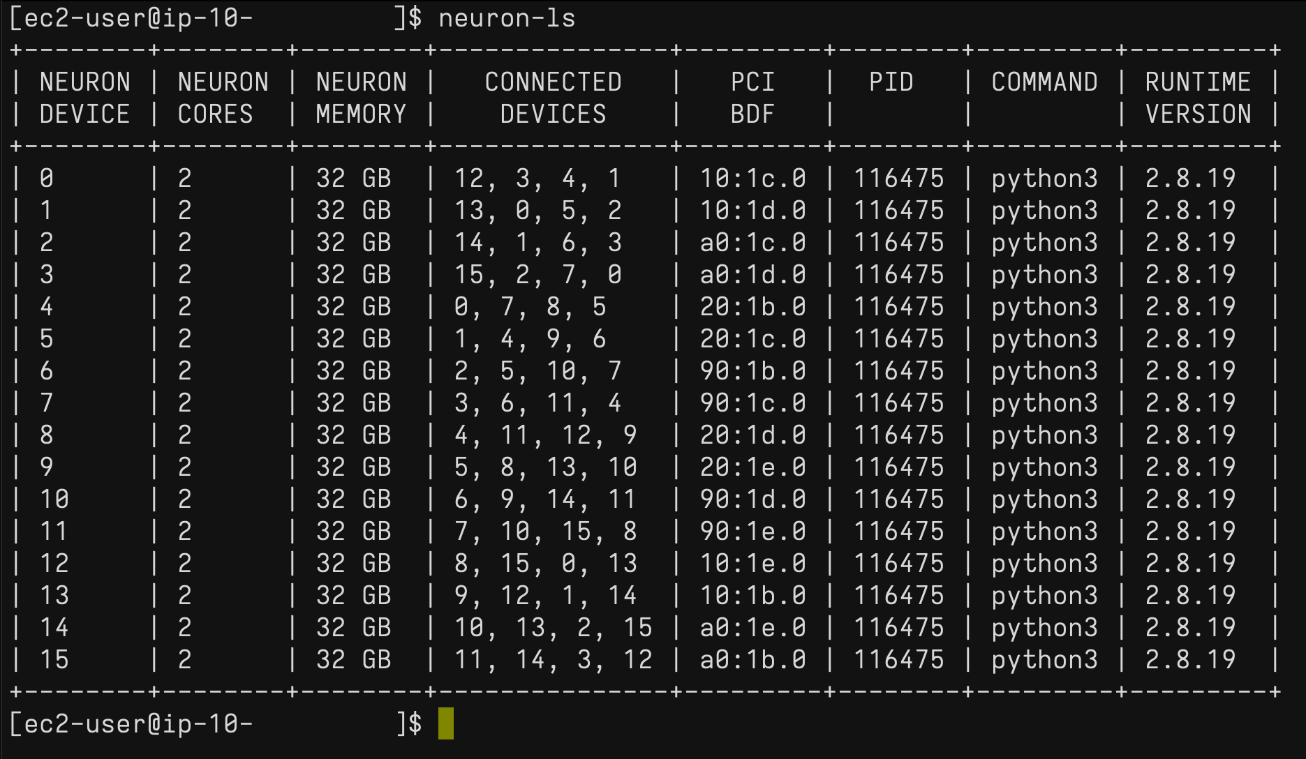
Task: Select the PCI address a0:1c.0 for device 2
Action: pos(752,242)
